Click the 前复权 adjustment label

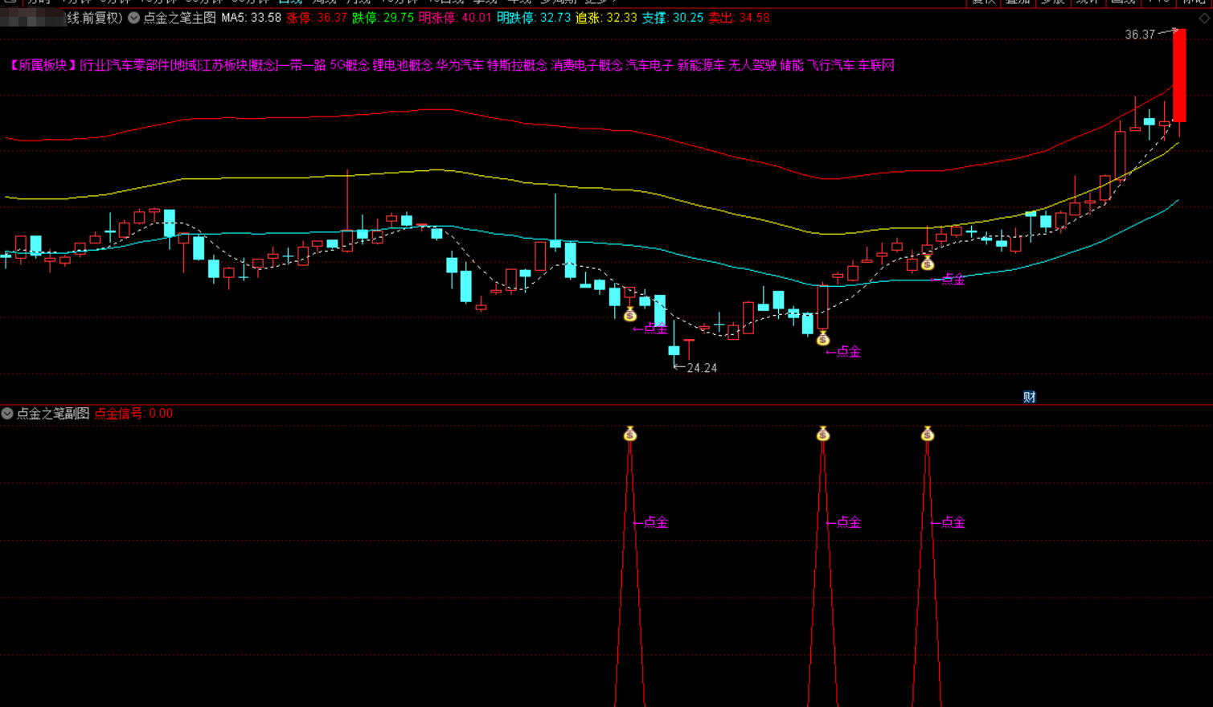(100, 18)
